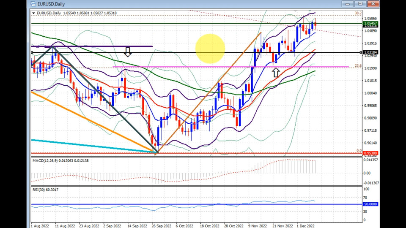The height and width of the screenshot is (228, 406).
Task: Click the -0.011367 MACD scale value
Action: tap(371, 183)
